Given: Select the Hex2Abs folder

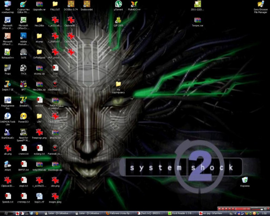Looking at the screenshot, I should click(x=39, y=22).
